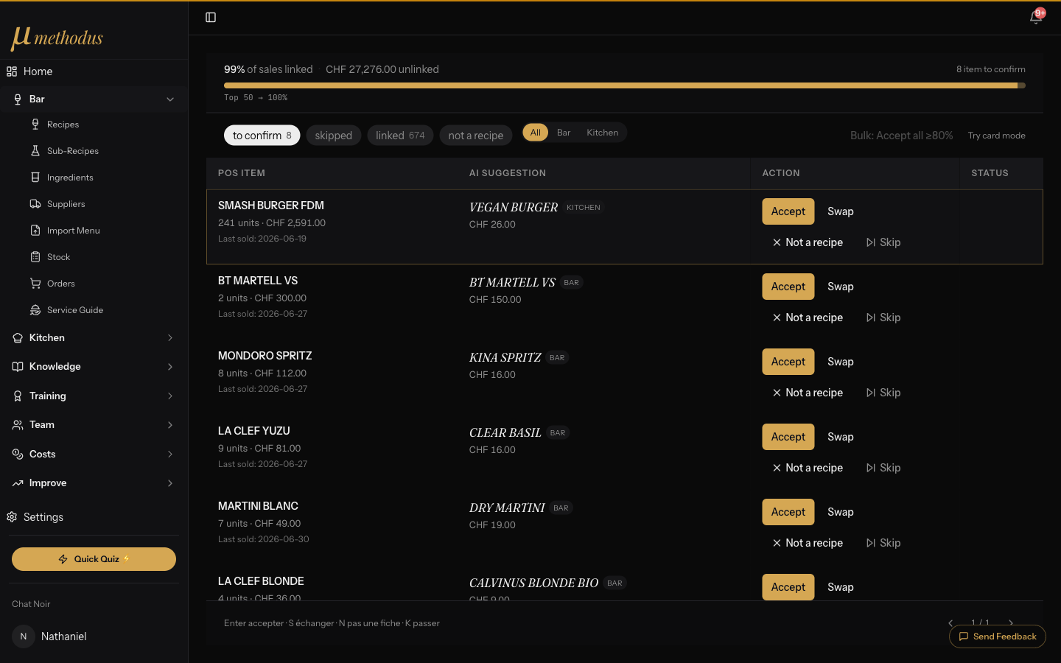
Task: Click the Quick Quiz button
Action: tap(94, 559)
